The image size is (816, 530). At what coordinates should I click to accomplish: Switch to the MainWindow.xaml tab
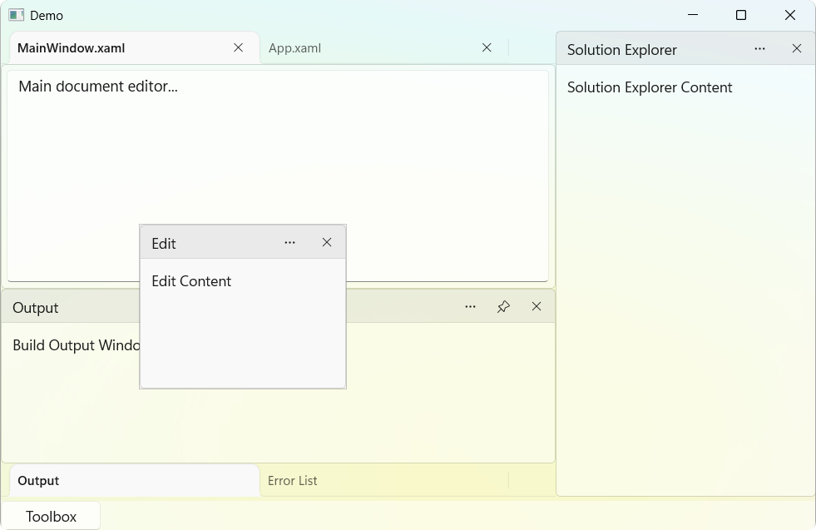(134, 48)
